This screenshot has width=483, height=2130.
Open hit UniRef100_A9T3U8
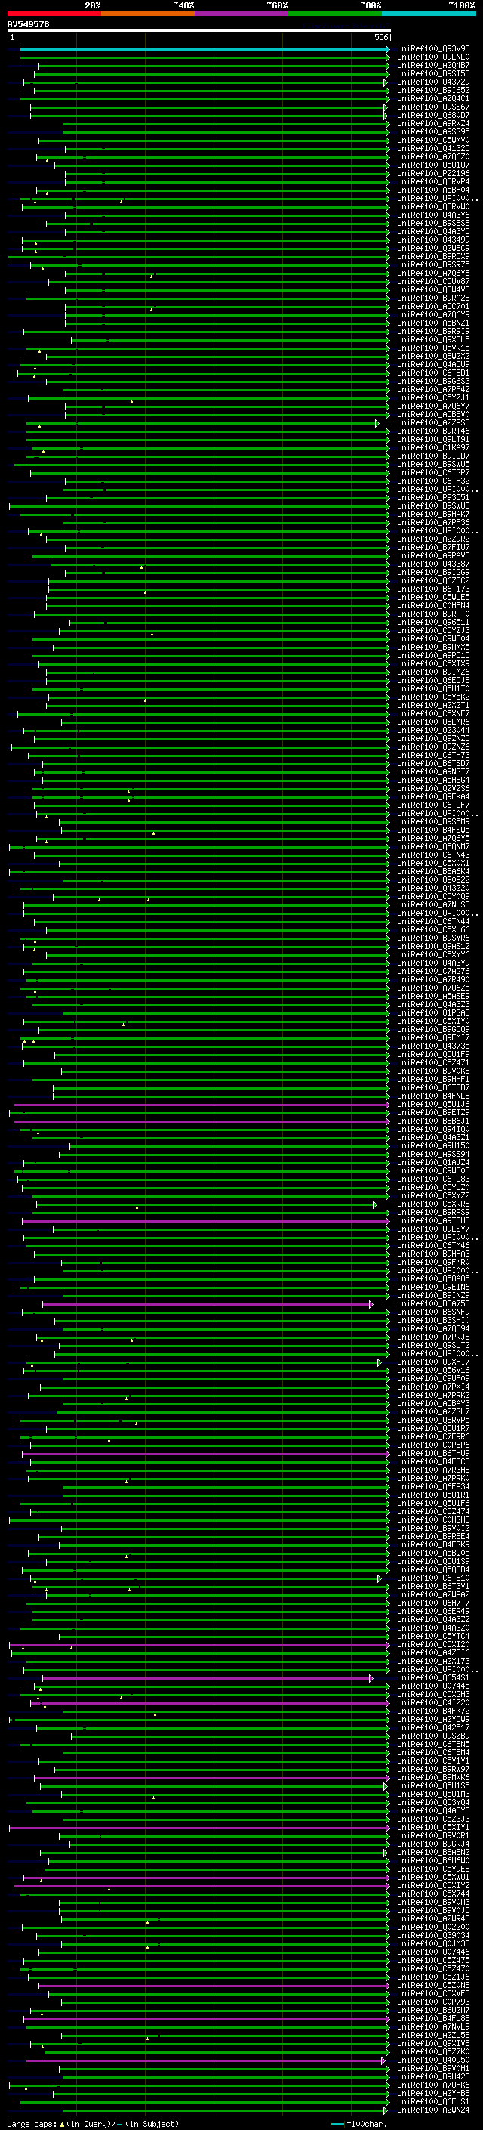click(433, 1220)
